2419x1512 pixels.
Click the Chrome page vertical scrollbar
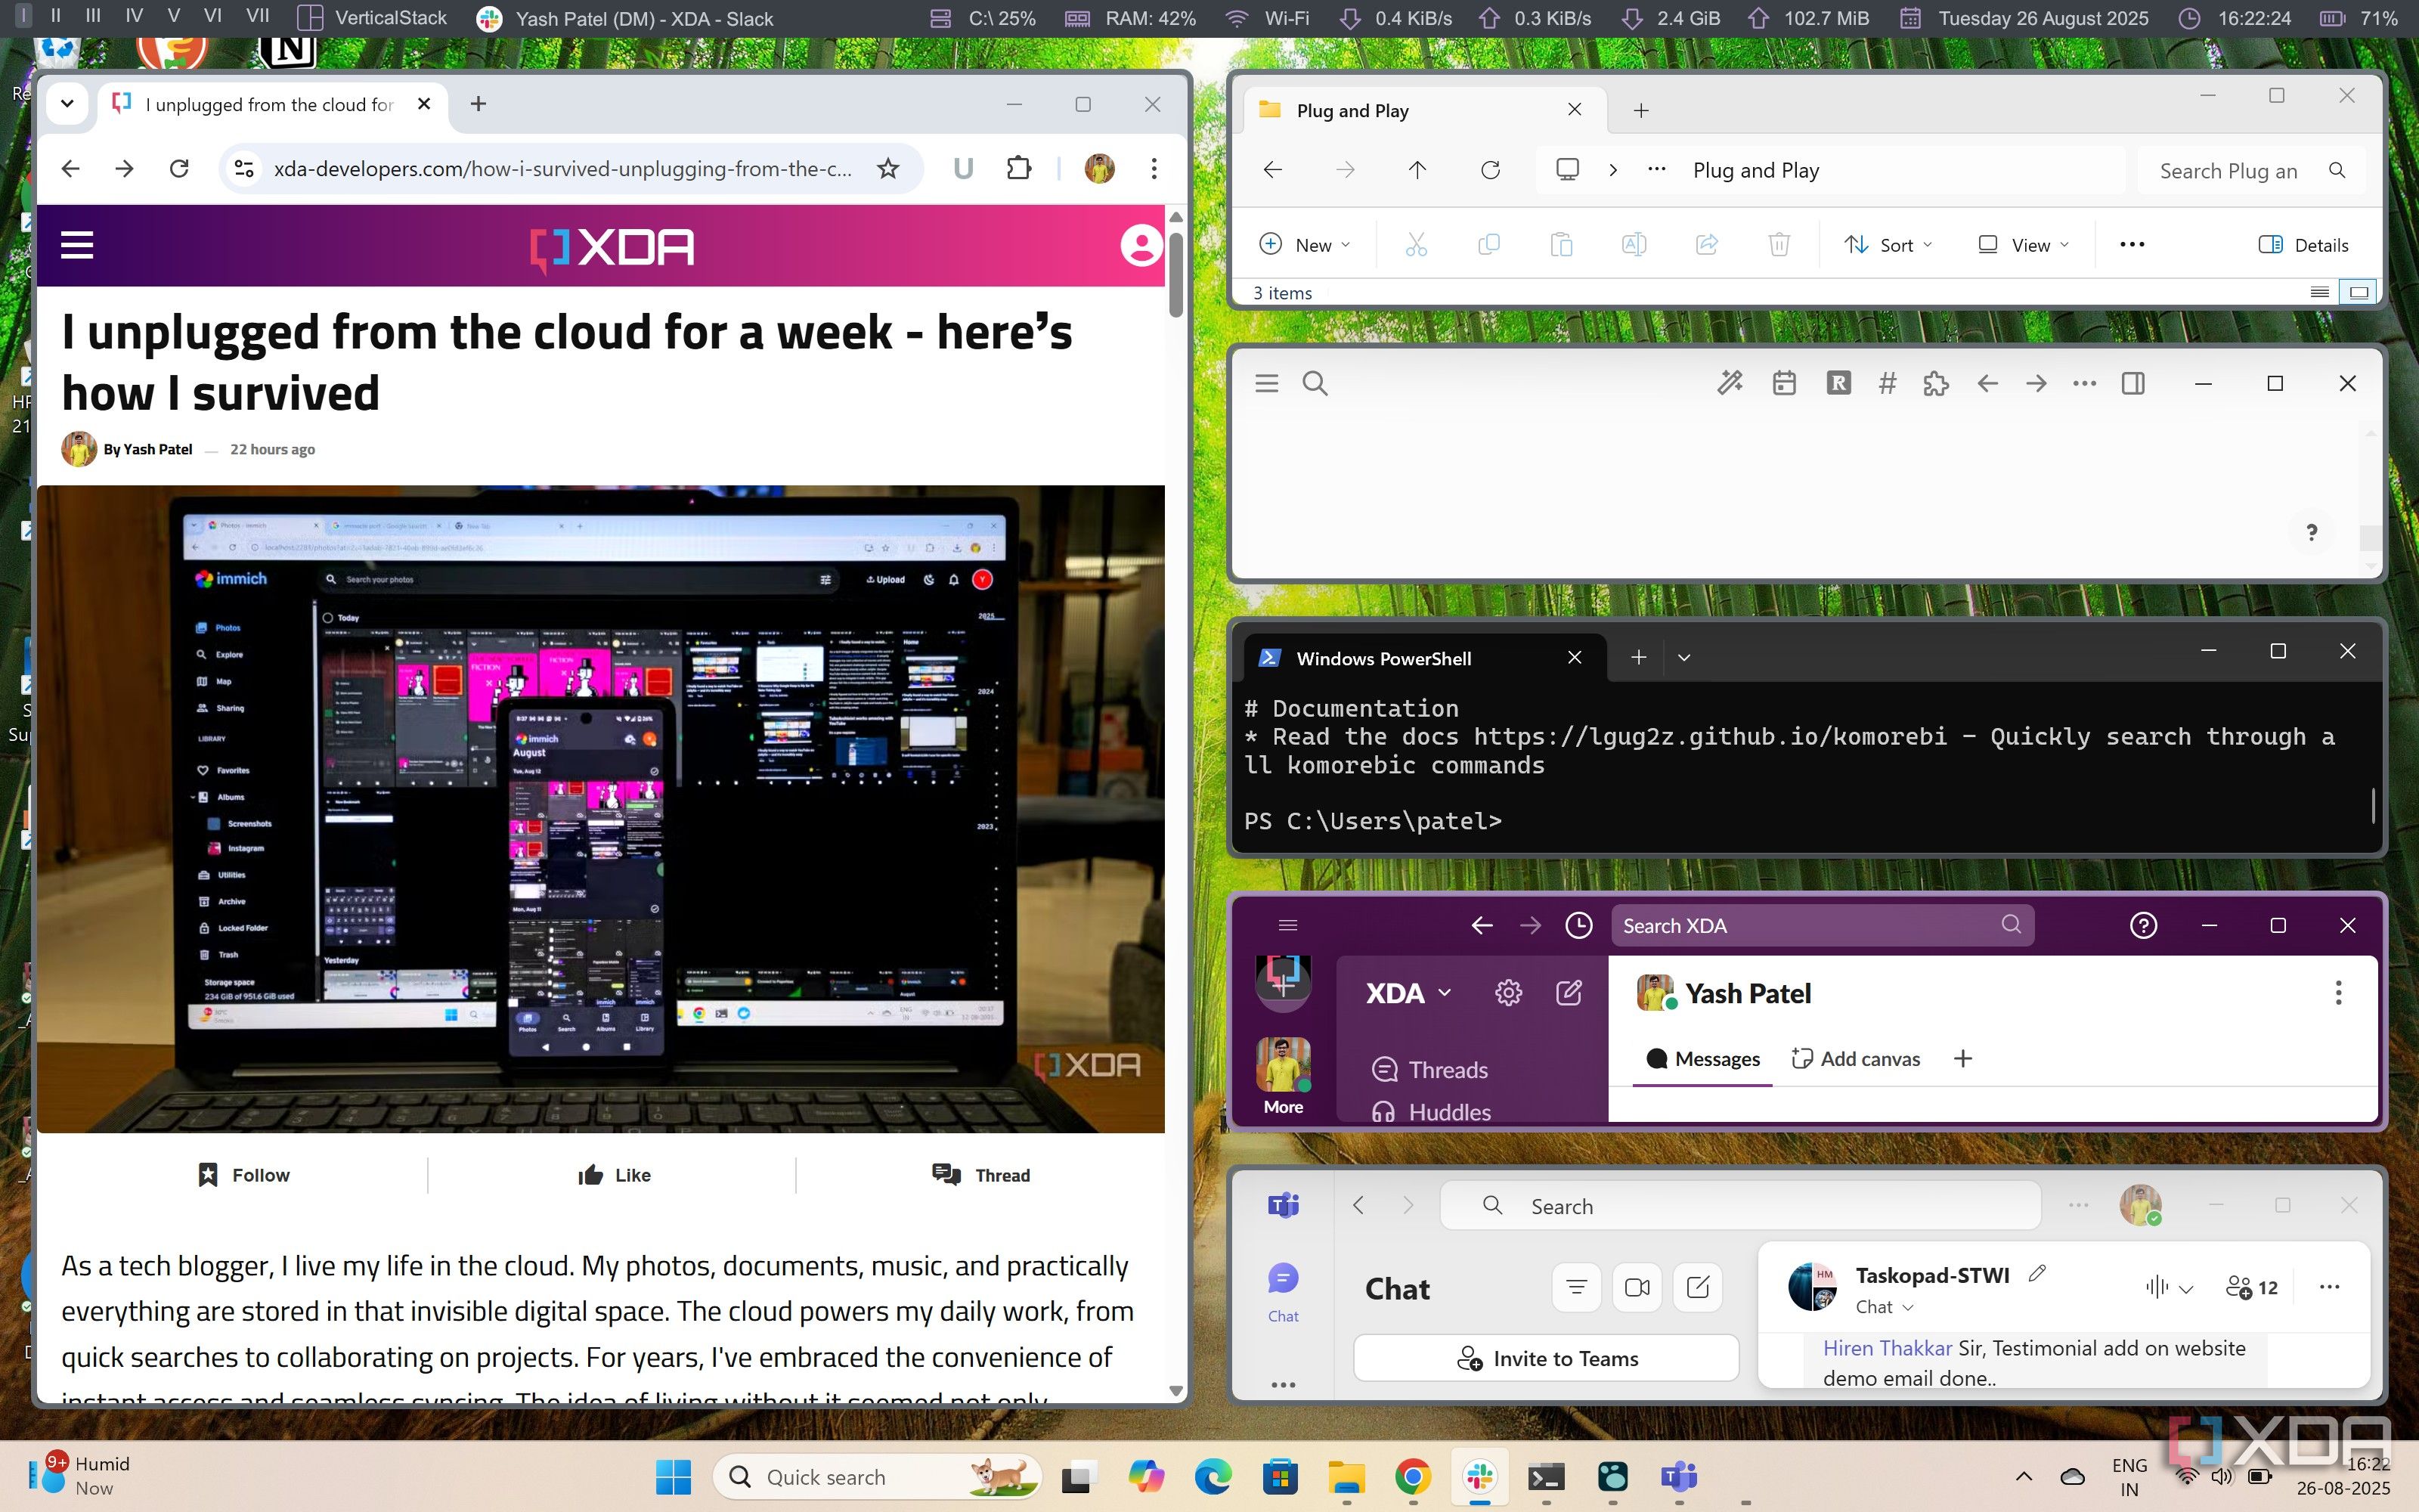click(1175, 275)
